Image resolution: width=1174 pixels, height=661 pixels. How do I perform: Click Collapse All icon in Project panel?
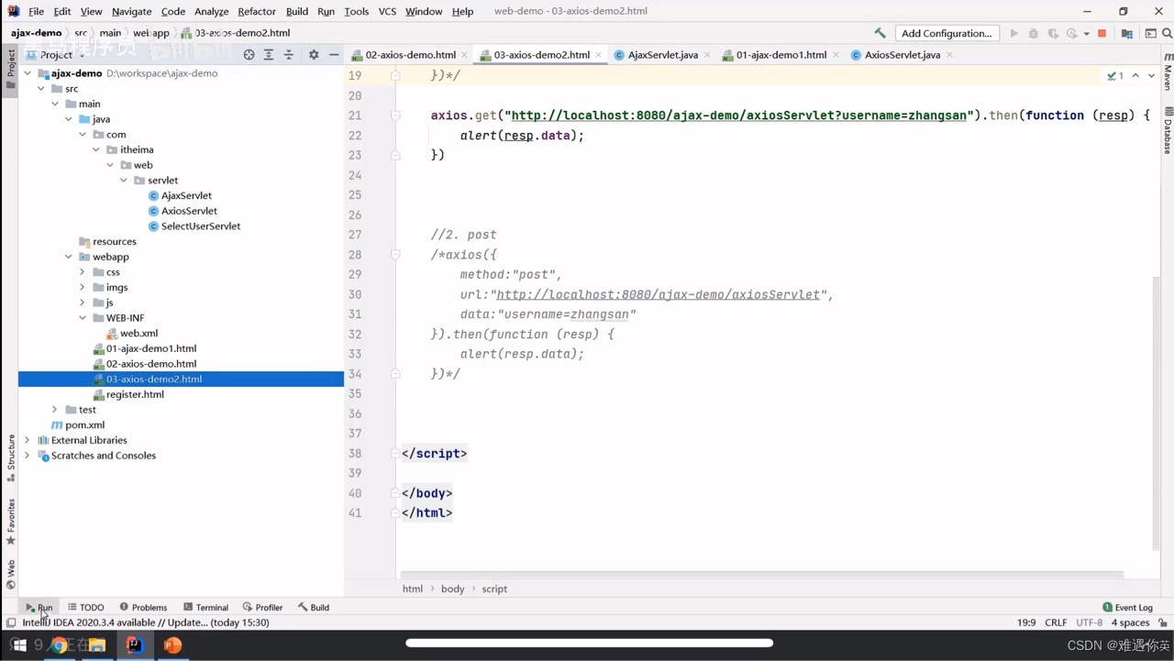pyautogui.click(x=289, y=55)
